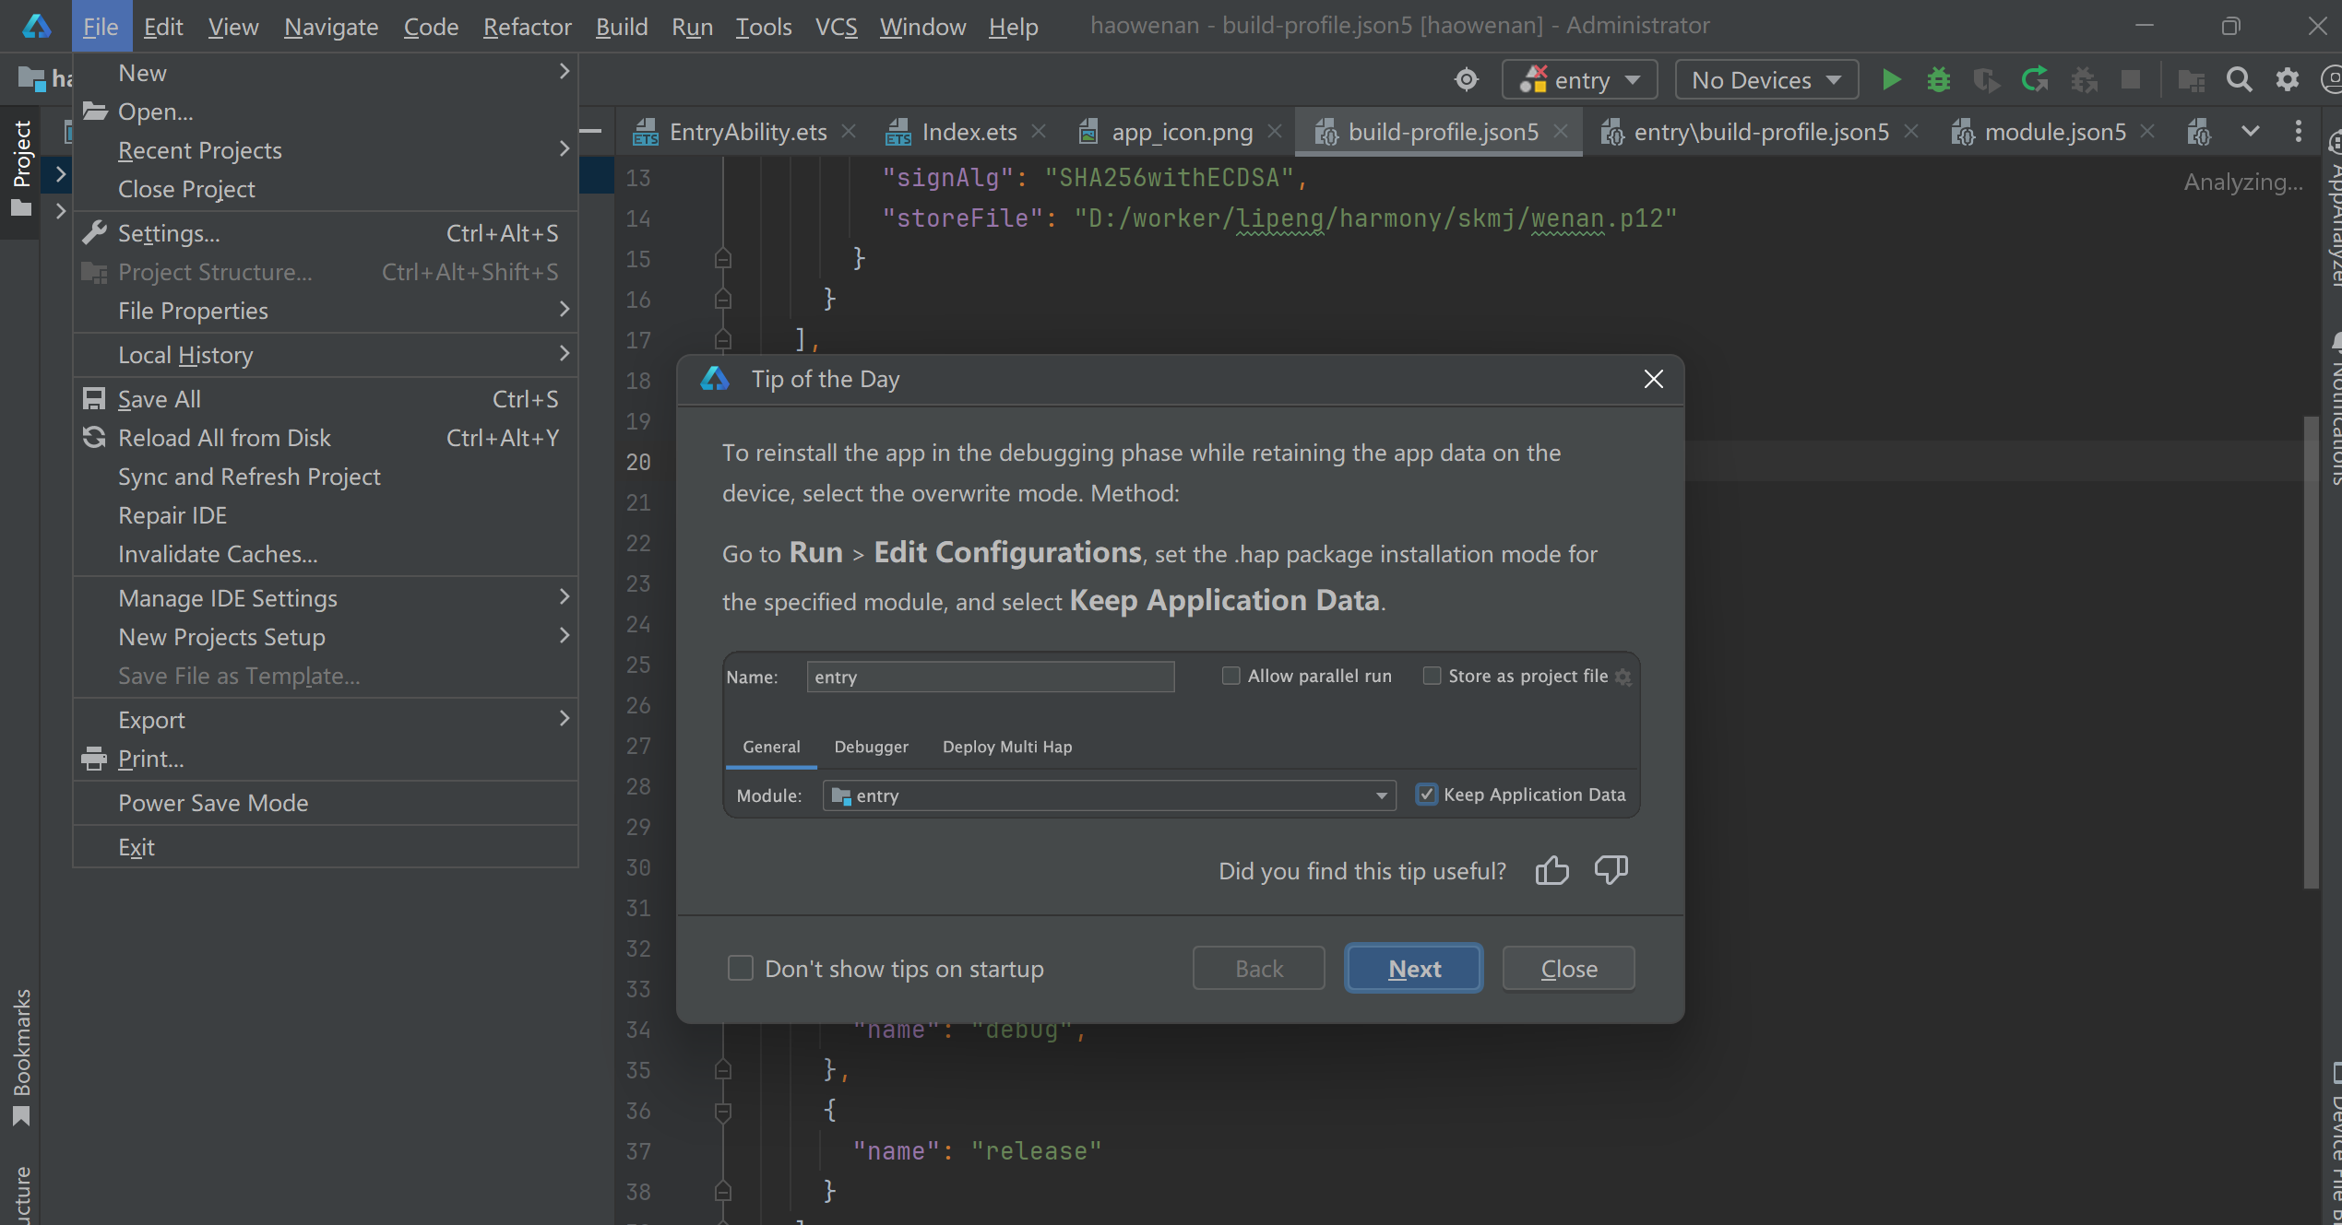This screenshot has width=2342, height=1225.
Task: Close the app_icon.png tab
Action: click(x=1275, y=132)
